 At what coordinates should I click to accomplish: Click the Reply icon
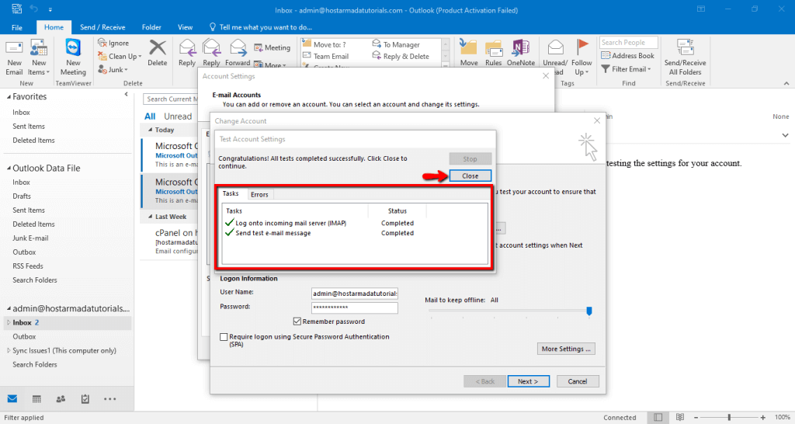click(187, 48)
